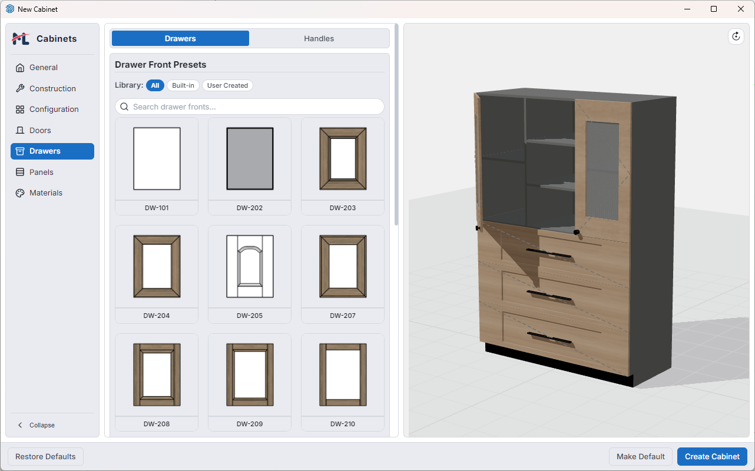The image size is (755, 471).
Task: Select the DW-210 drawer front preset
Action: click(343, 382)
